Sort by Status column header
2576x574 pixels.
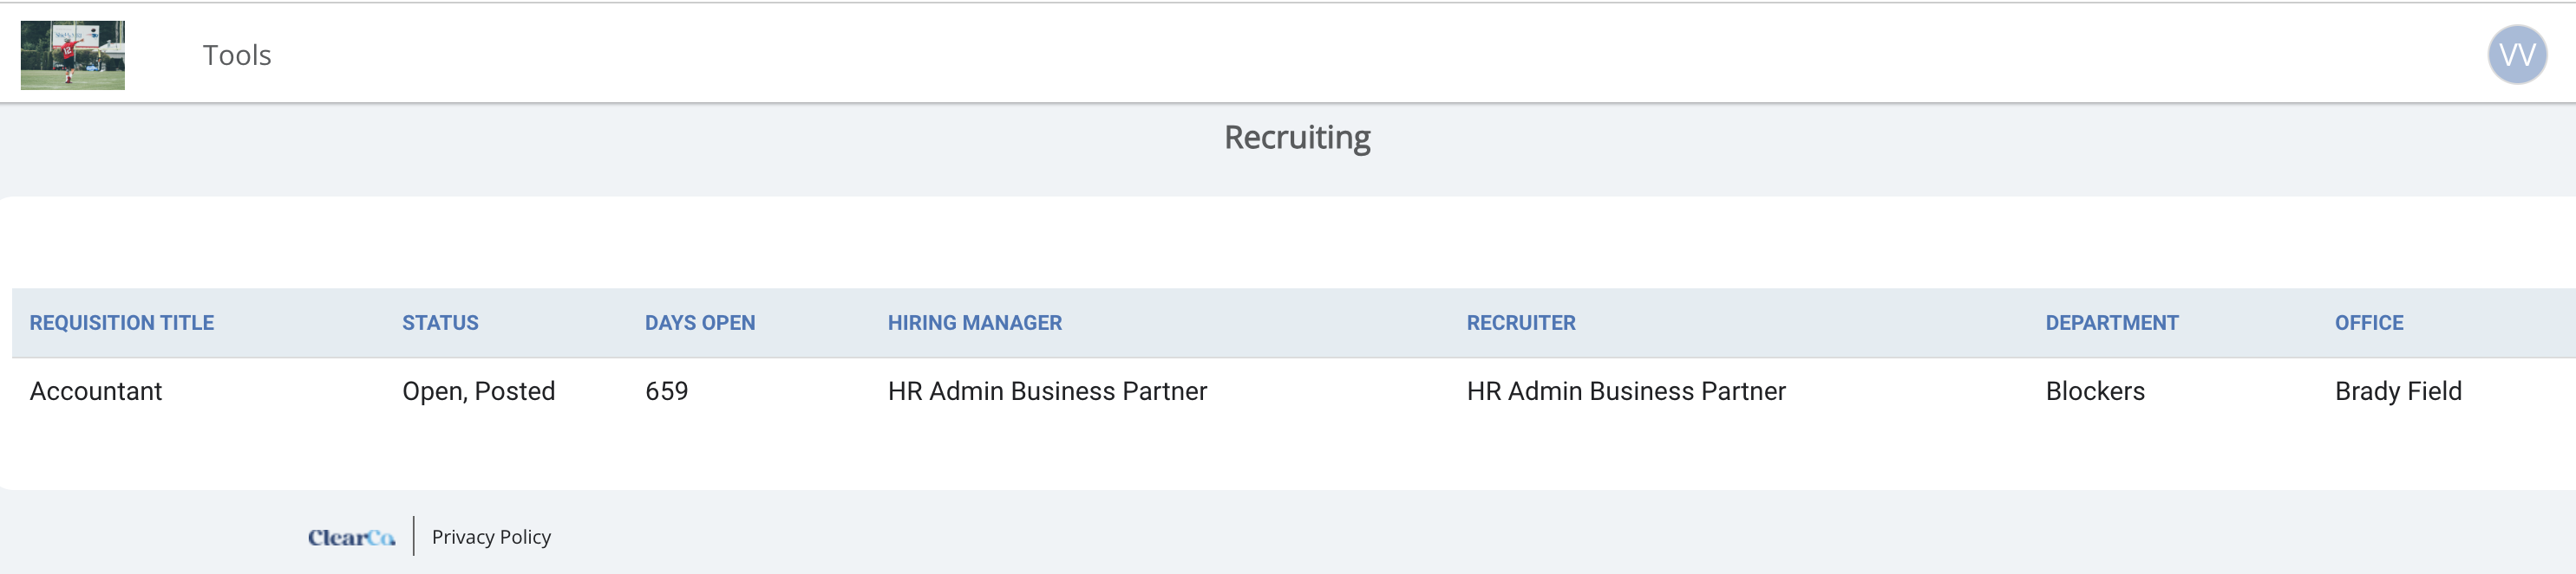440,322
